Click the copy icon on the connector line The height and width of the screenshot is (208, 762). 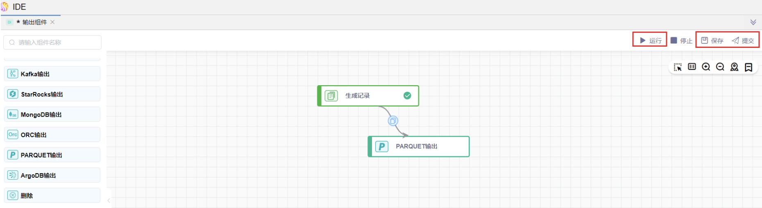393,121
